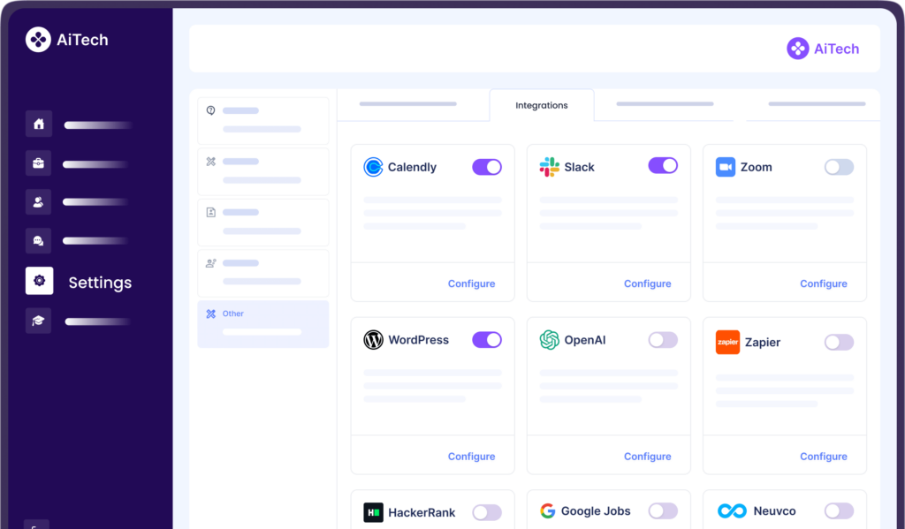Toggle WordPress integration off
The image size is (905, 529).
(487, 340)
